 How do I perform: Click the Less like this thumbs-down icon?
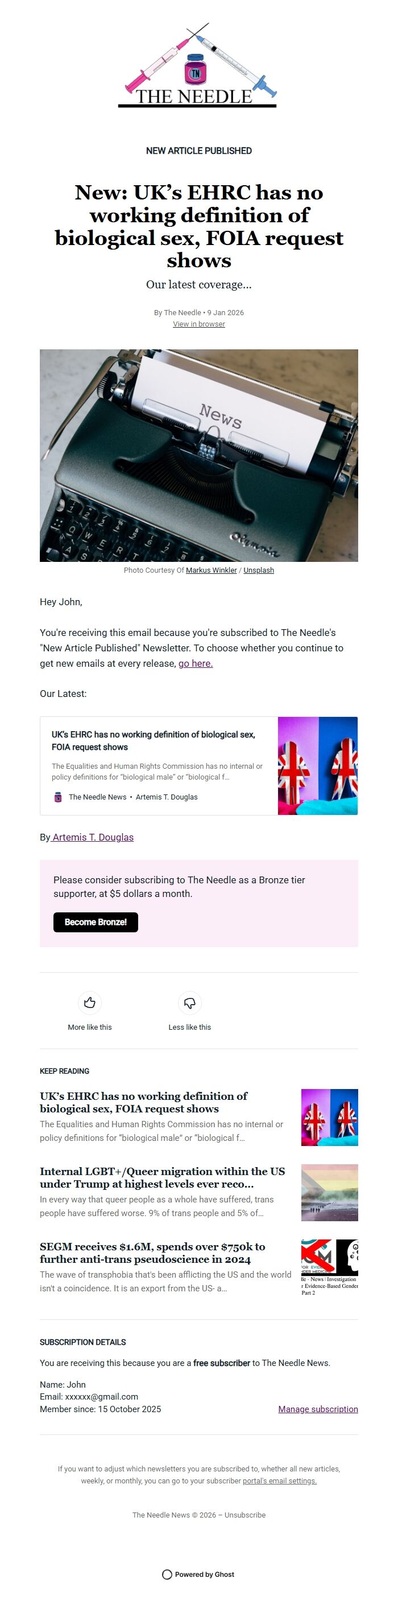pos(190,1003)
